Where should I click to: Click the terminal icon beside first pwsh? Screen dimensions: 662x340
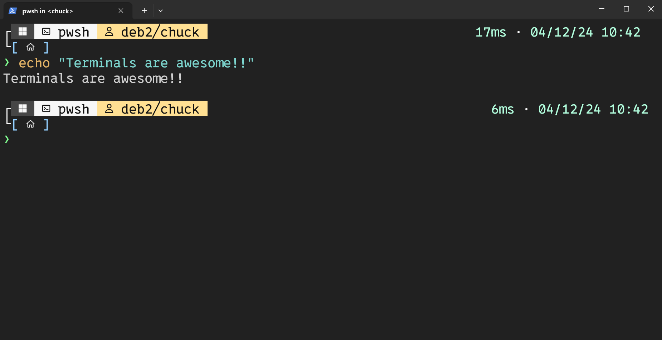pos(46,32)
